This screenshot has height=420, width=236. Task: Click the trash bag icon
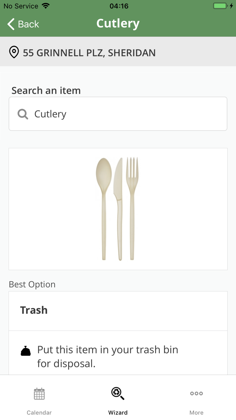point(26,351)
